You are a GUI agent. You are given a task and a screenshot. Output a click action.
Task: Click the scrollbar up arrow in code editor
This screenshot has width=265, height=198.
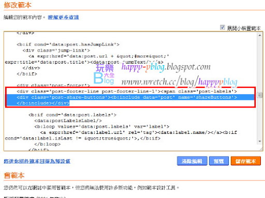pos(260,35)
